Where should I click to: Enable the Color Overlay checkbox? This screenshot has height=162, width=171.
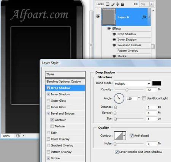click(48, 139)
